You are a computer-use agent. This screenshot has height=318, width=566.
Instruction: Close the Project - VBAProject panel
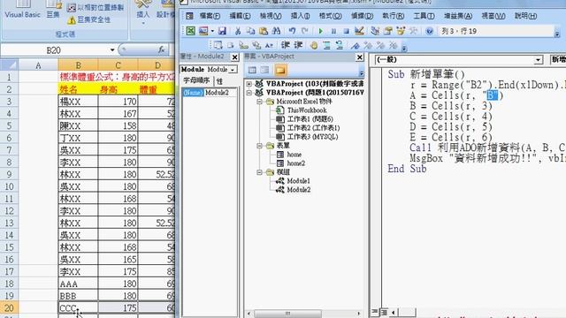click(x=360, y=57)
